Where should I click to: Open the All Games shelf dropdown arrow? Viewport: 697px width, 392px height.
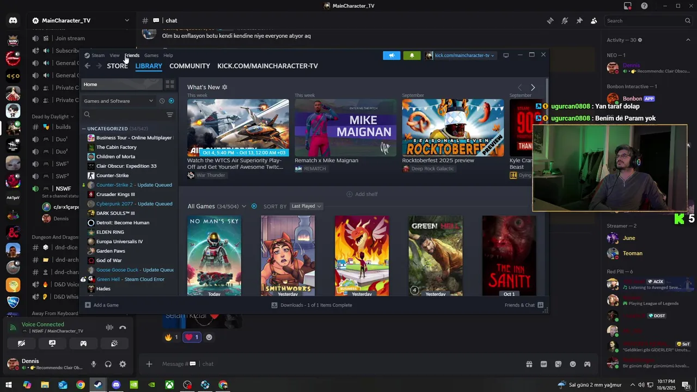click(244, 206)
